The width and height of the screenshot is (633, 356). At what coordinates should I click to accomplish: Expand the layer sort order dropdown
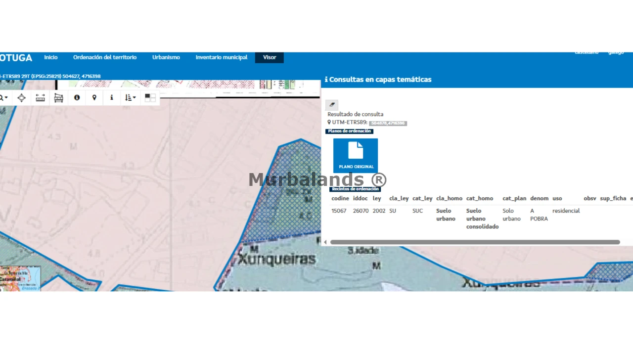(x=131, y=98)
